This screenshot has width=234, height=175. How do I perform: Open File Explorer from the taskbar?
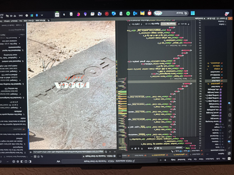tap(142, 13)
